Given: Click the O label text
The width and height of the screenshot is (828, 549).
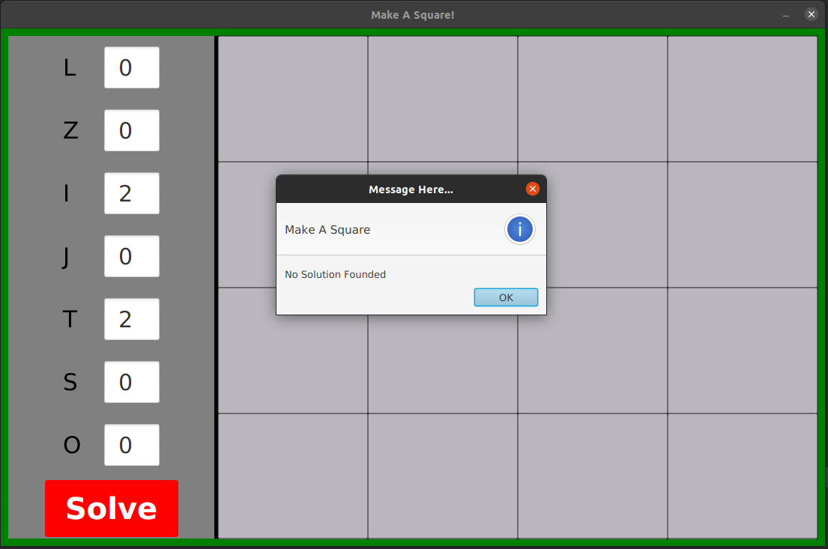Looking at the screenshot, I should (71, 445).
